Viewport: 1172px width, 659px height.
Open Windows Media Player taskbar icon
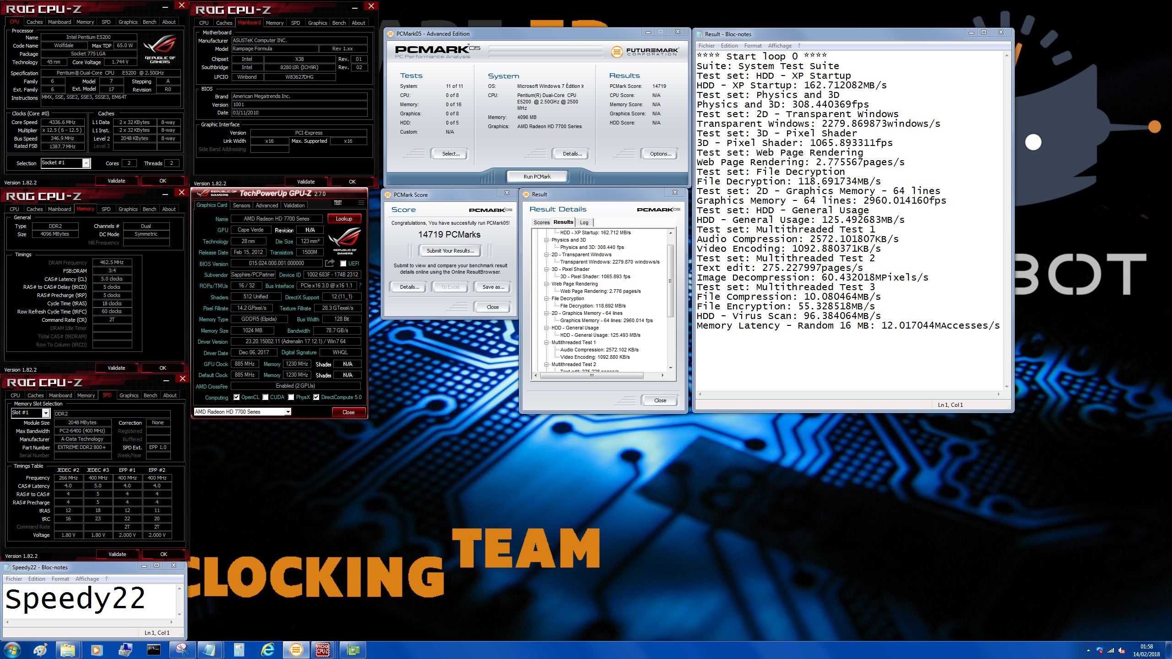[96, 649]
